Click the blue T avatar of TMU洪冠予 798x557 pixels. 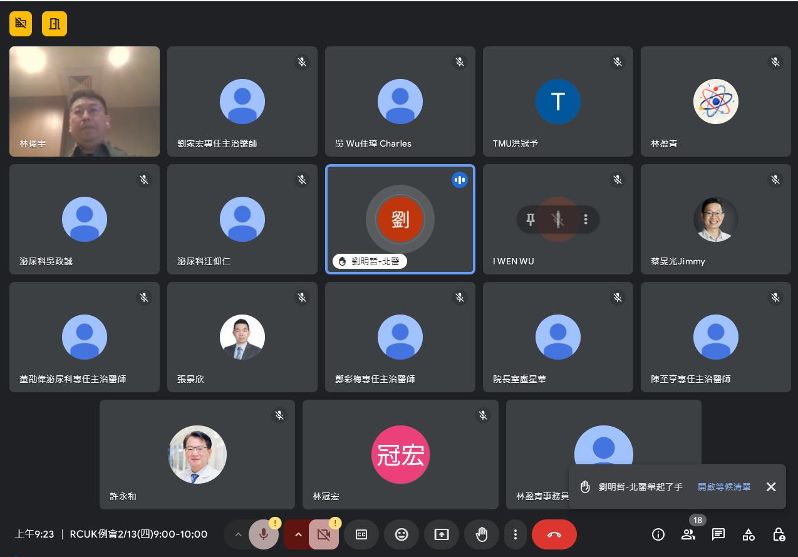coord(558,102)
